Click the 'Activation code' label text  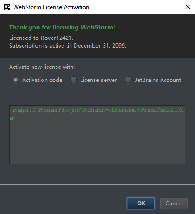click(42, 80)
